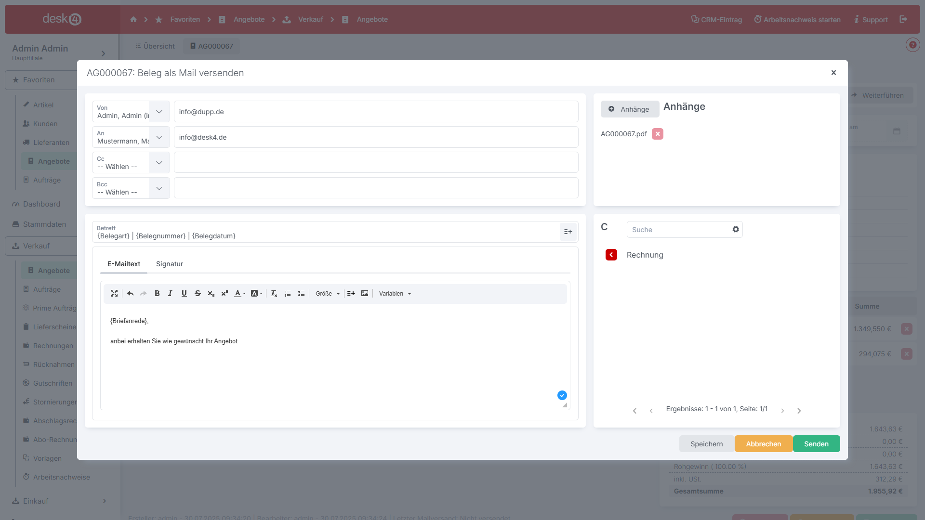Image resolution: width=925 pixels, height=520 pixels.
Task: Maximize the email editor to fullscreen
Action: (x=114, y=293)
